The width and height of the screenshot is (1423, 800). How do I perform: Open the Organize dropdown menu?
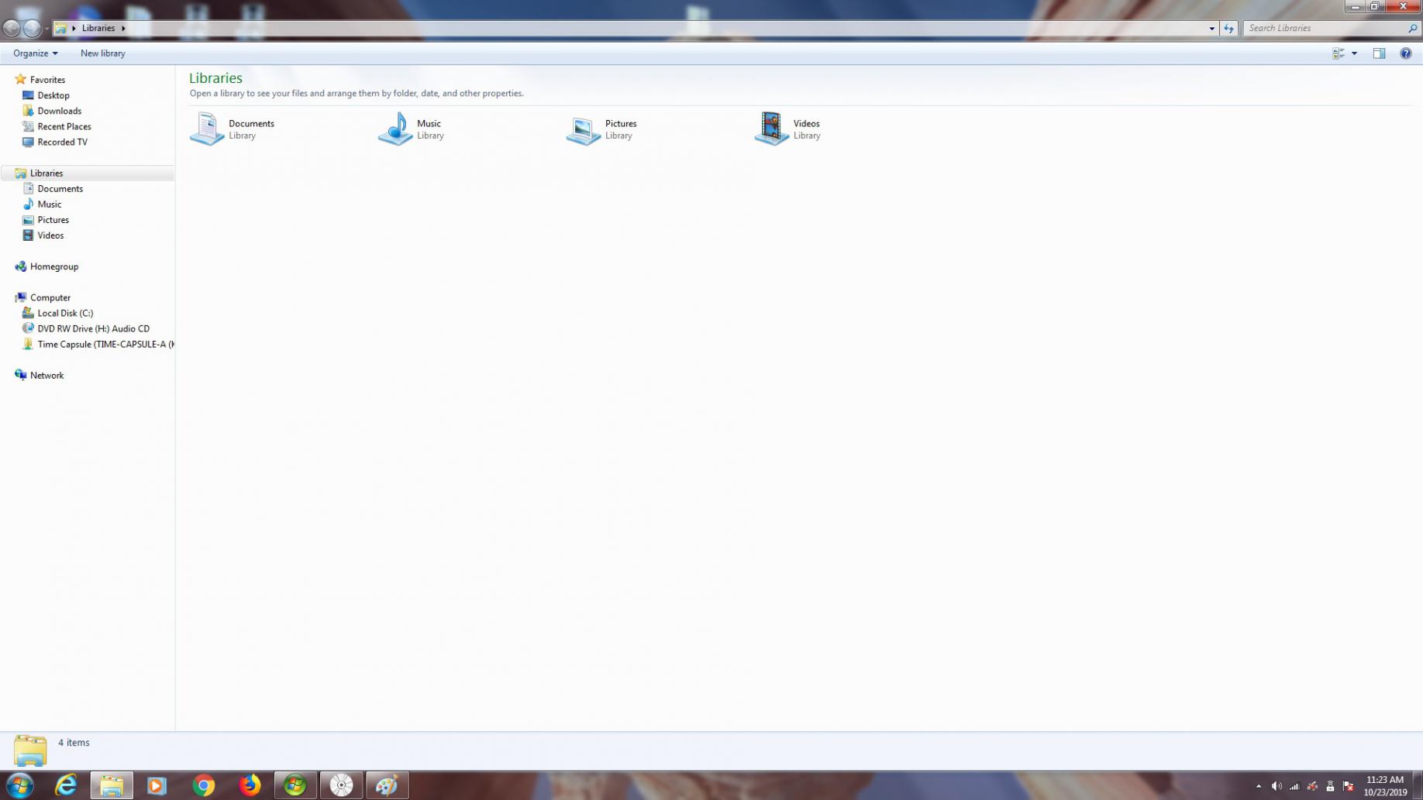tap(35, 53)
